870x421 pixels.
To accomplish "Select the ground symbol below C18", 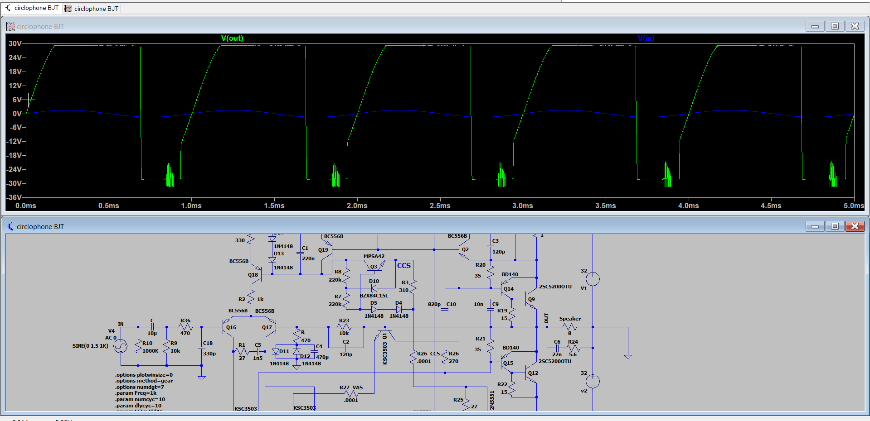I will pyautogui.click(x=202, y=378).
